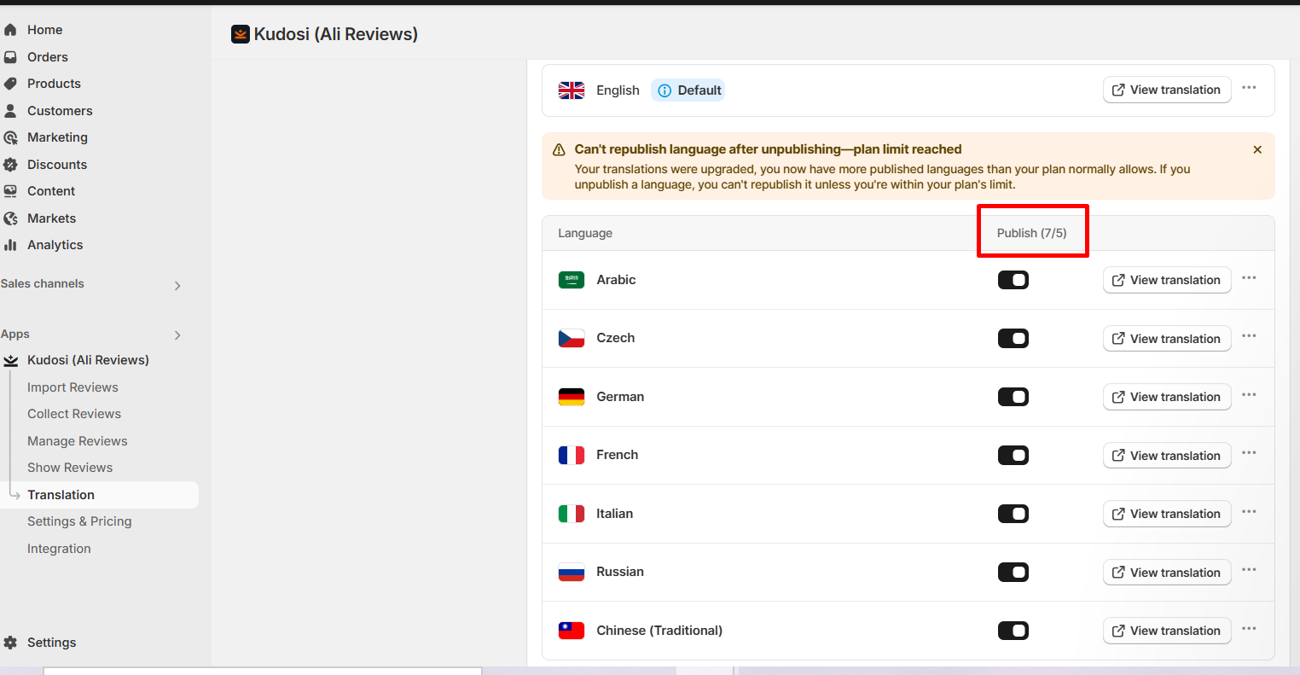Click the Home house icon in sidebar
The image size is (1300, 675).
point(10,30)
